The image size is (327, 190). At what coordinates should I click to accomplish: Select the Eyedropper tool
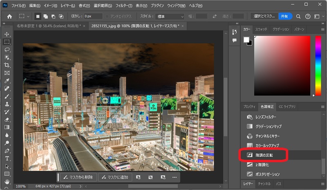coord(7,81)
